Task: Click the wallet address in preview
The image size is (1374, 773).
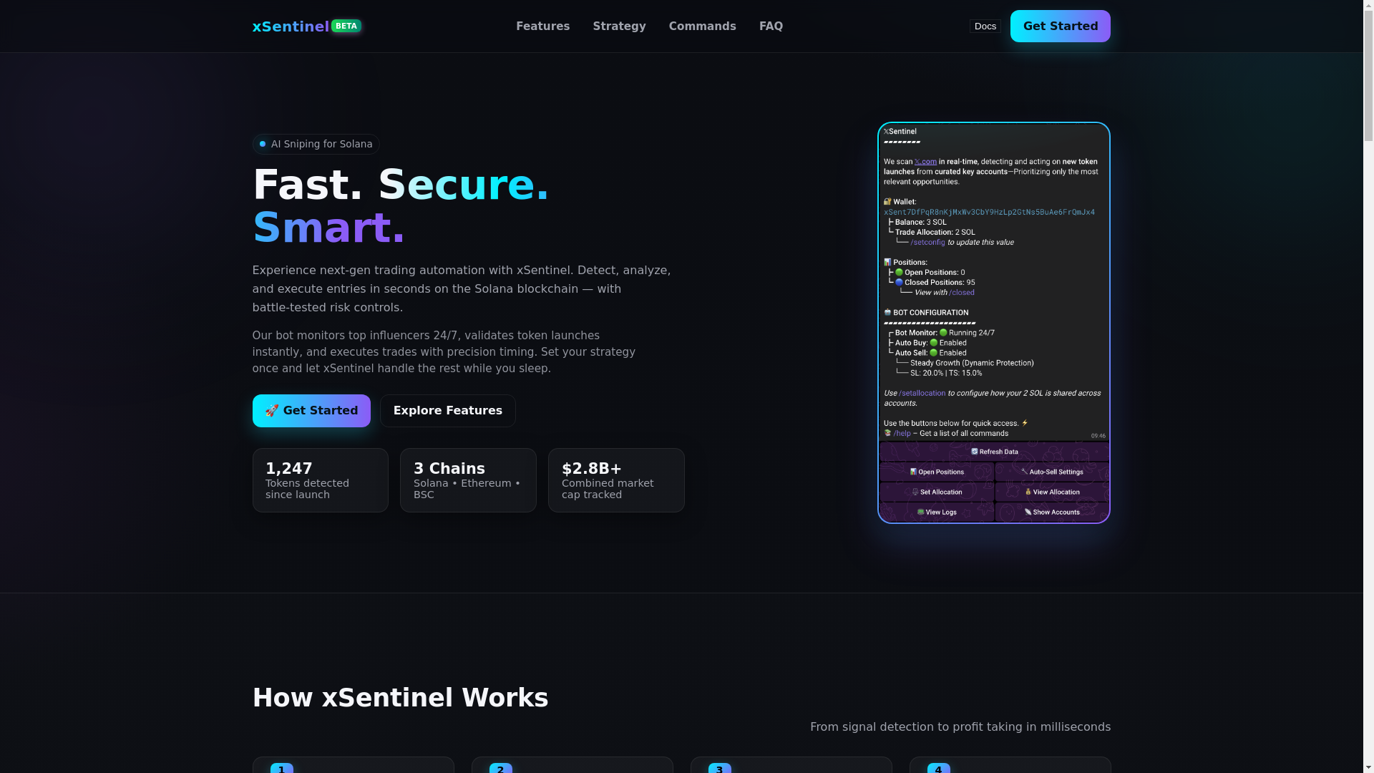Action: pyautogui.click(x=989, y=213)
